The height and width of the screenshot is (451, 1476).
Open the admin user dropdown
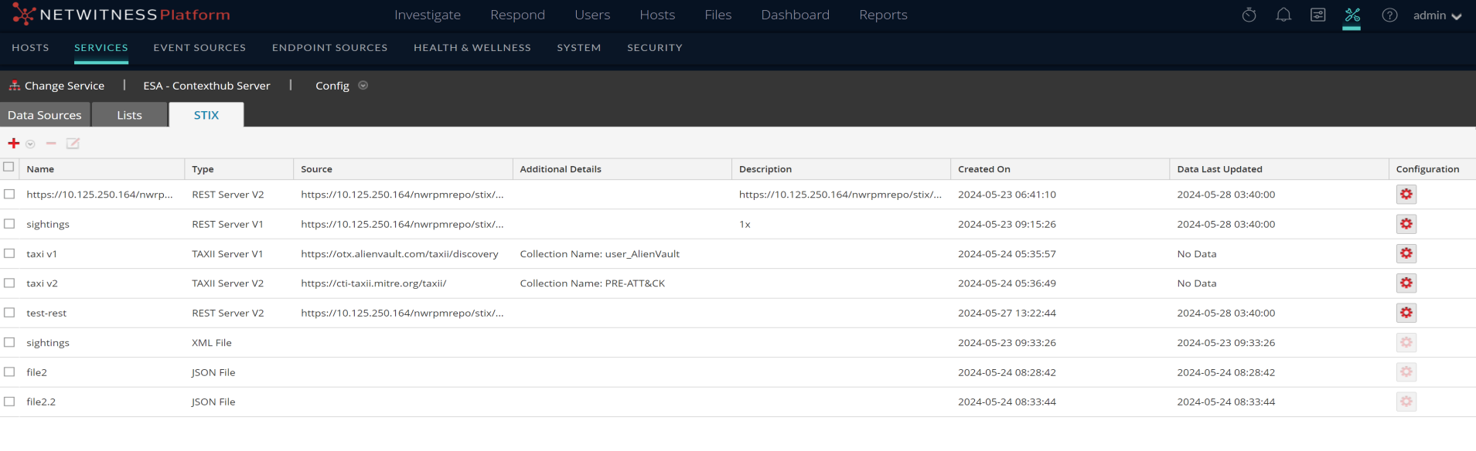[1437, 15]
